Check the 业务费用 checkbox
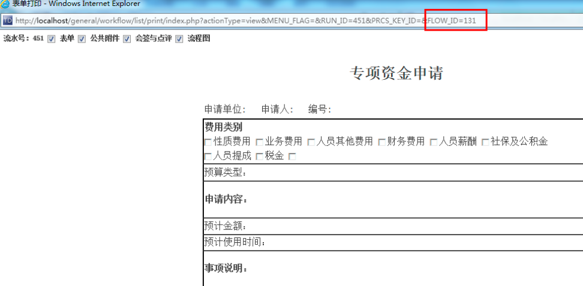Screen dimensions: 583x286 260,142
